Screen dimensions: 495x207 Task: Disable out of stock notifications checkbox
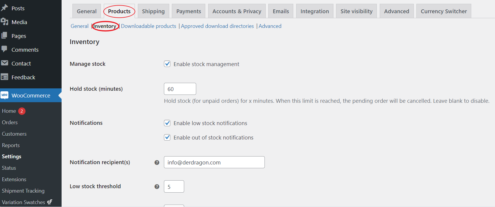[167, 137]
